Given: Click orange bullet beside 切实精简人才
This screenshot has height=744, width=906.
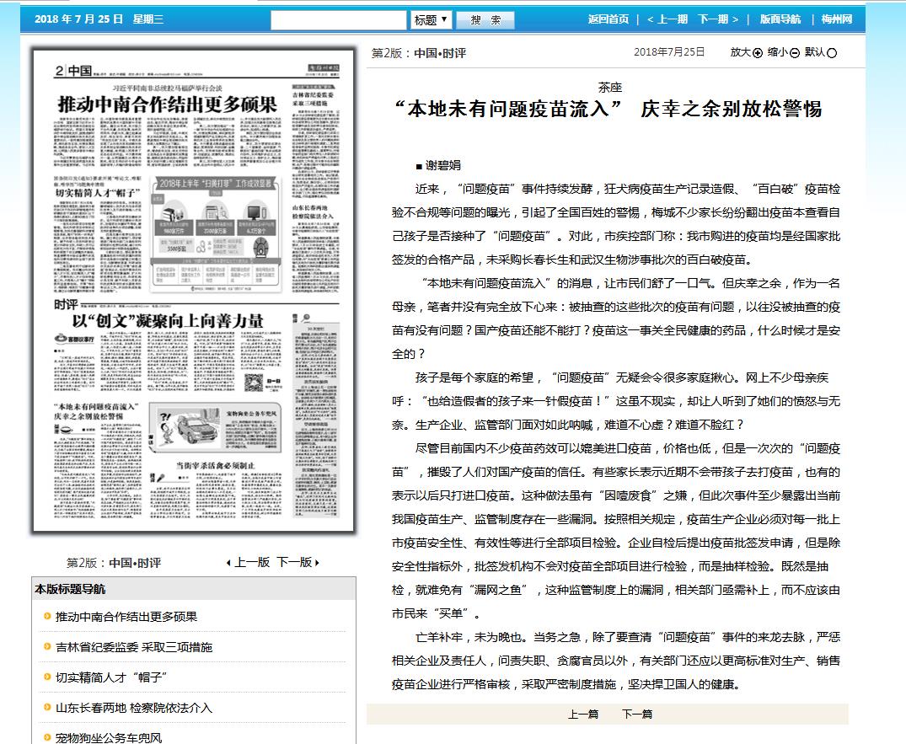Looking at the screenshot, I should click(x=47, y=677).
